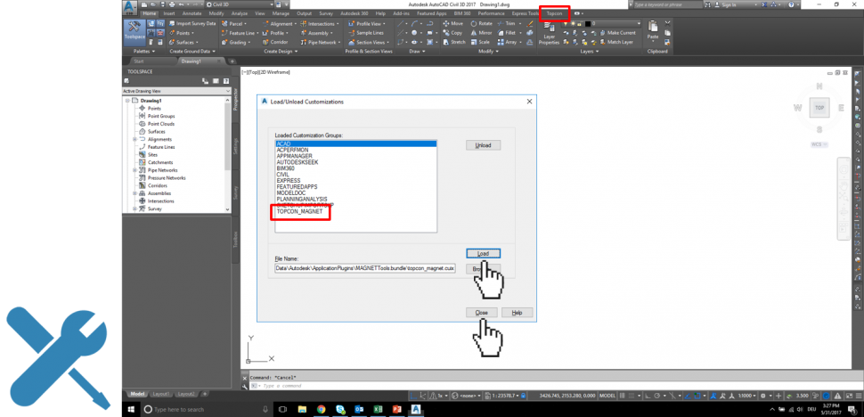The height and width of the screenshot is (417, 864).
Task: Open the Surfaces dropdown in ribbon
Action: (x=185, y=42)
